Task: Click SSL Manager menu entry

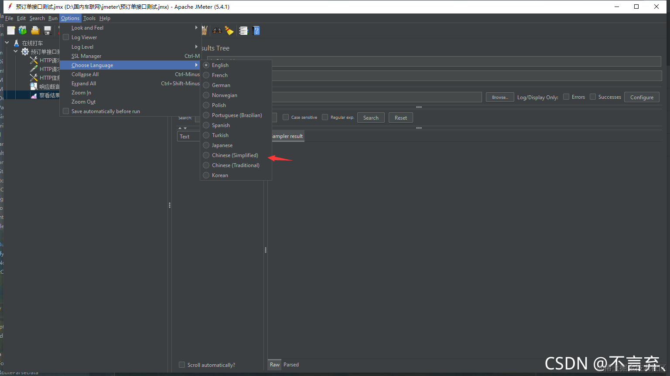Action: 130,56
